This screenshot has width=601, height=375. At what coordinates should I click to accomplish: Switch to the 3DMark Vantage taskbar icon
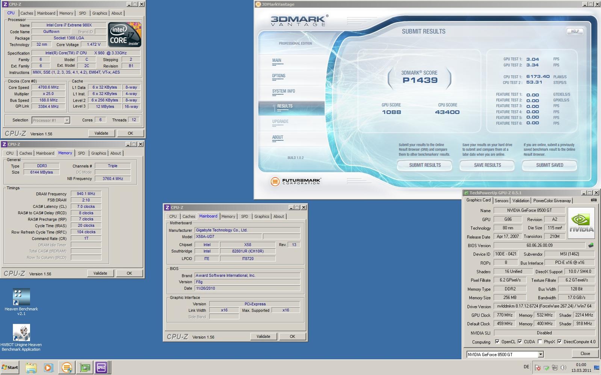[67, 367]
